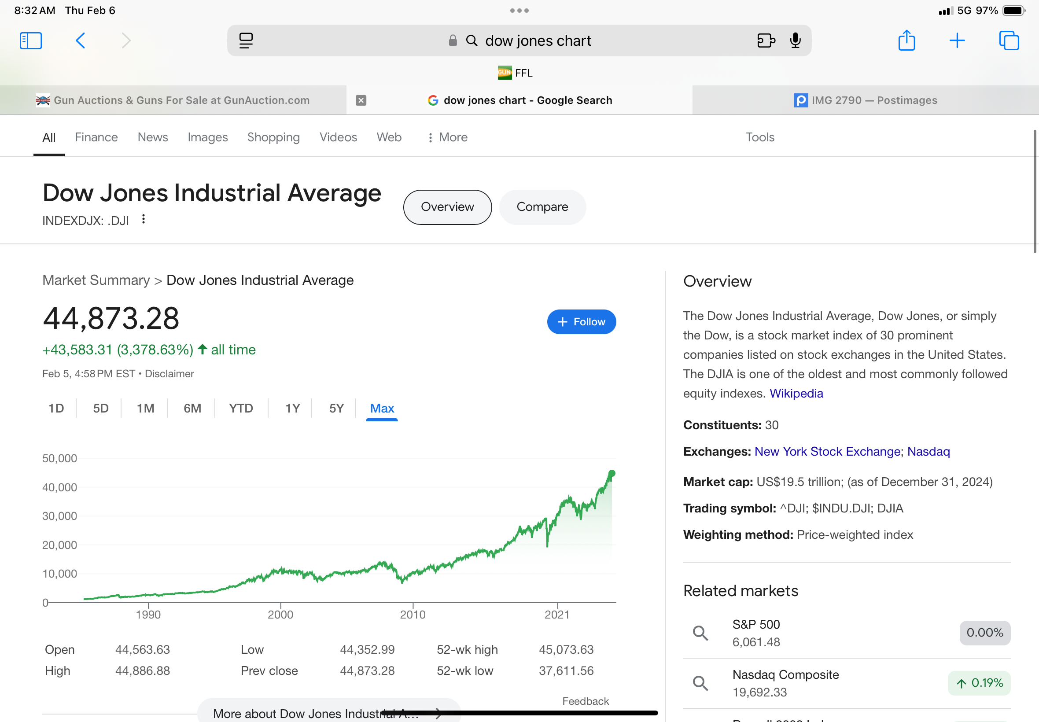Open the Finance search filter
1039x722 pixels.
96,137
